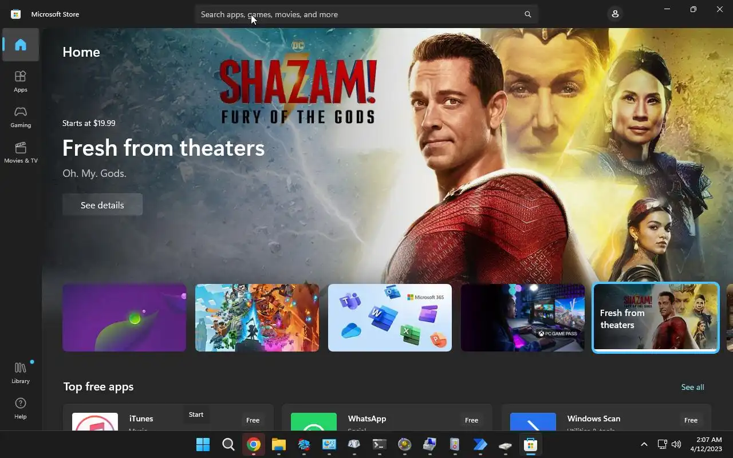Open the Apps section
This screenshot has height=458, width=733.
pos(21,81)
